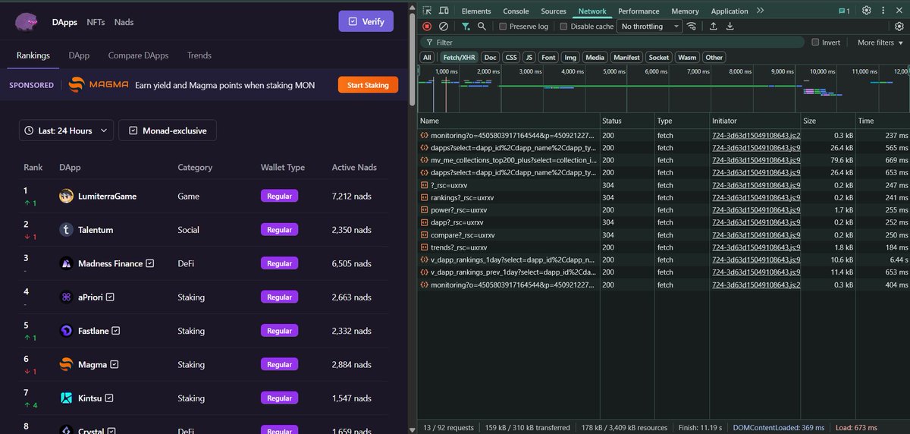
Task: Select the All request type filter
Action: pyautogui.click(x=427, y=57)
